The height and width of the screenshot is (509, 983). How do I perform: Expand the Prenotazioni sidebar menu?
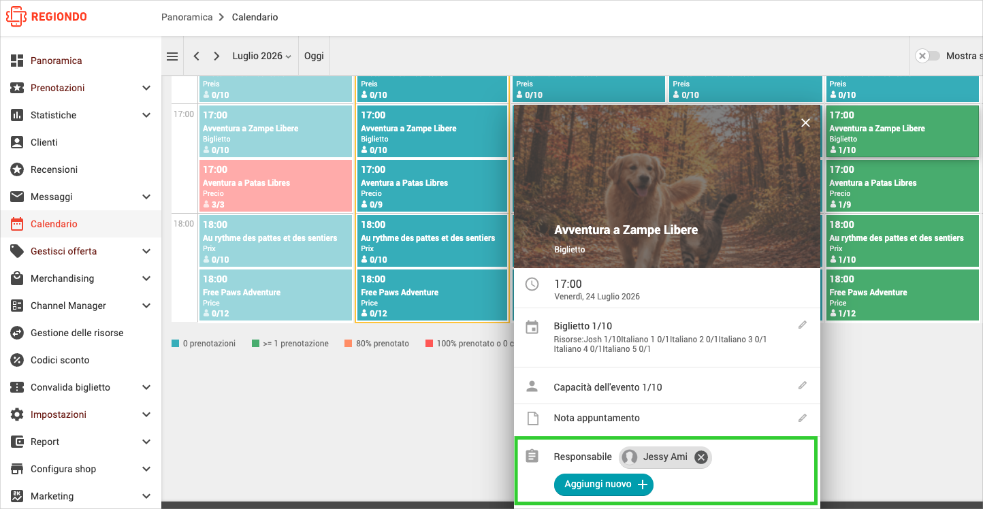point(146,88)
